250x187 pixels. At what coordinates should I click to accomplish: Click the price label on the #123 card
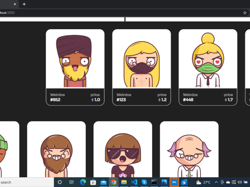(x=162, y=95)
